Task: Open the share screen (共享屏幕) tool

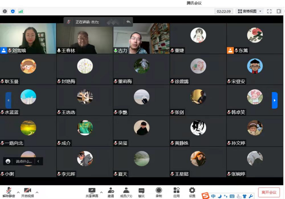Action: point(92,192)
